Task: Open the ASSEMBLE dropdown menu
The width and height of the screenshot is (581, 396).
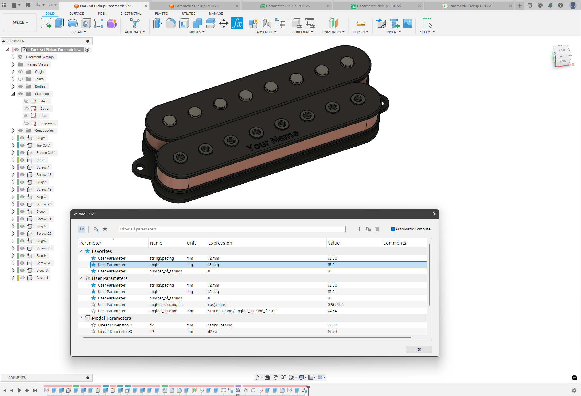Action: point(266,32)
